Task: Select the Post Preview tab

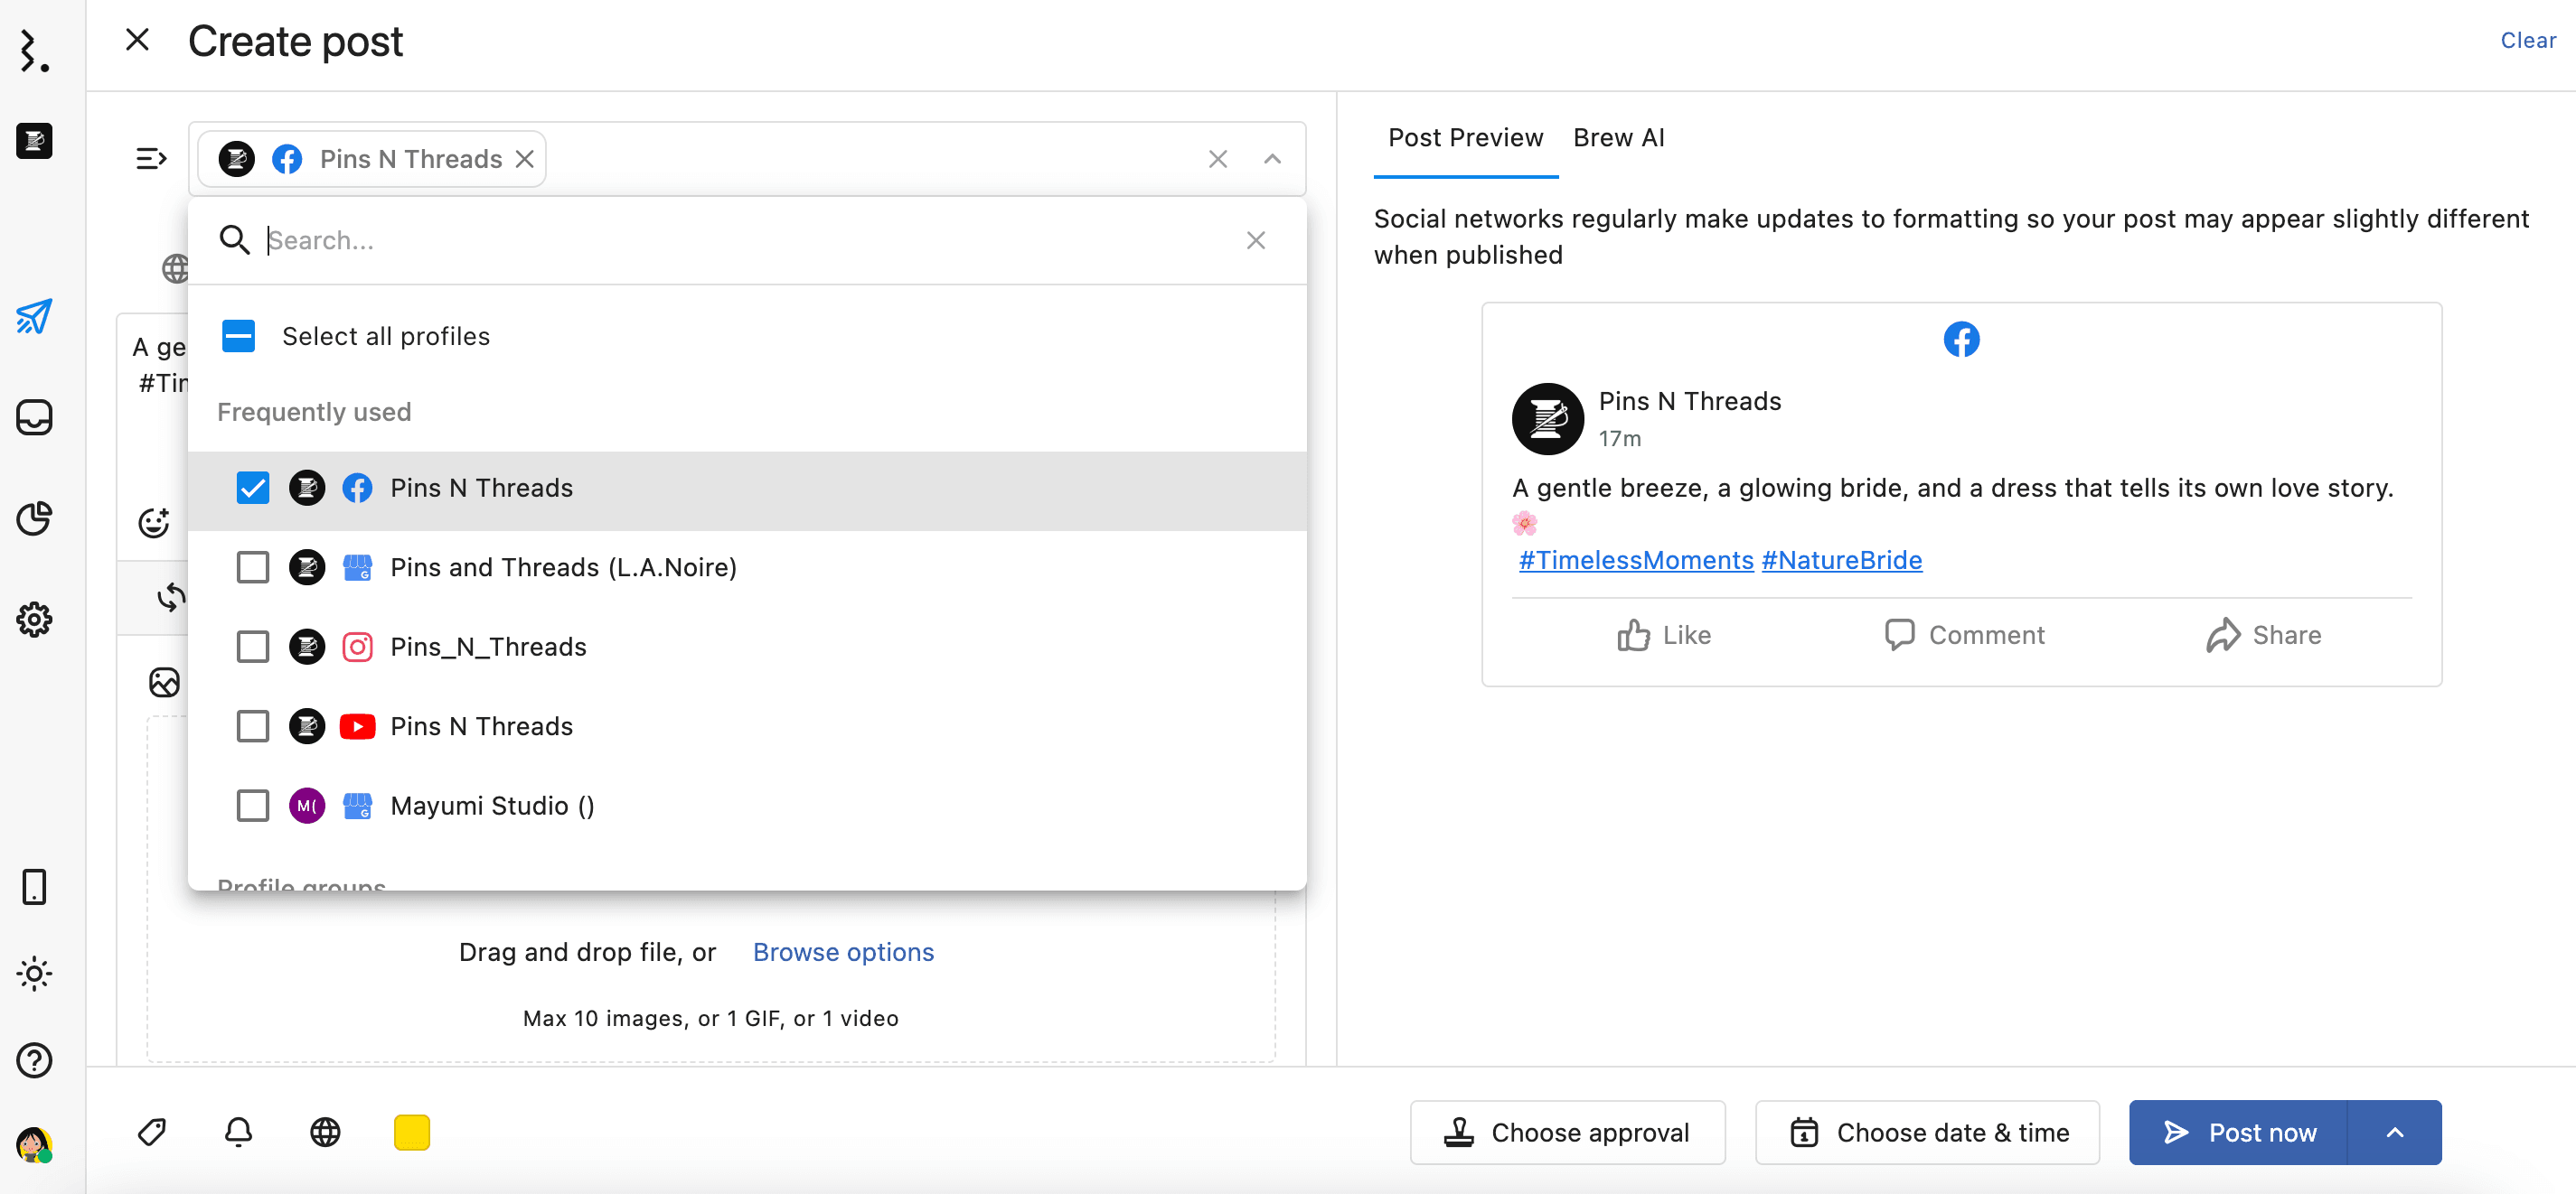Action: point(1465,138)
